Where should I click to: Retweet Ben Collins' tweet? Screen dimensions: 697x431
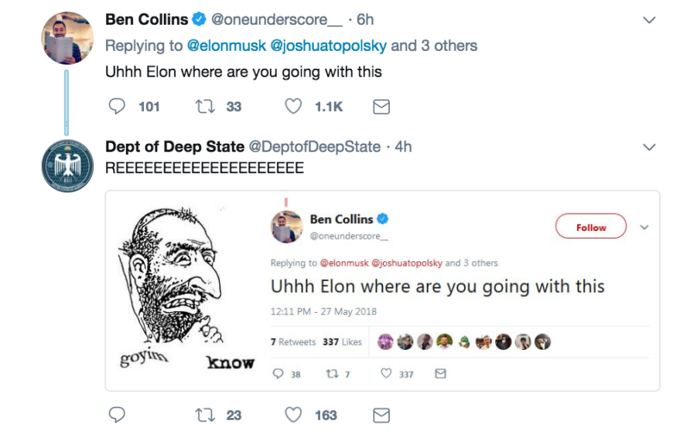(206, 106)
